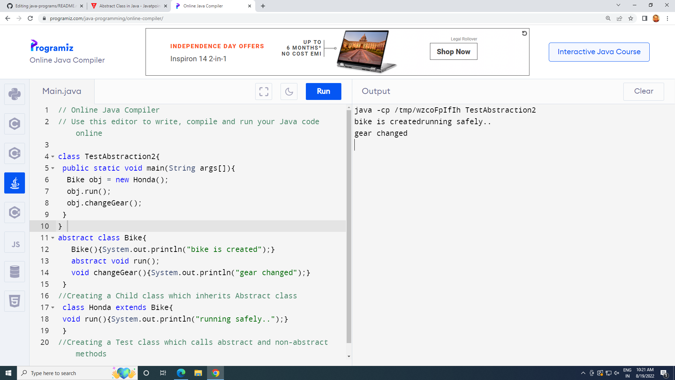Switch to the Javatpoint browser tab
675x380 pixels.
pyautogui.click(x=127, y=6)
